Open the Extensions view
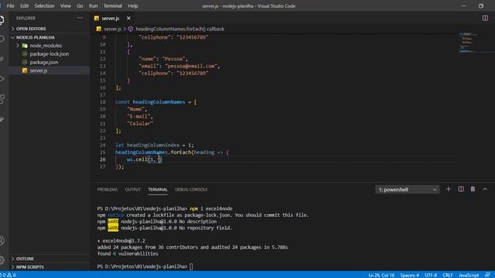The height and width of the screenshot is (278, 495). [2, 99]
